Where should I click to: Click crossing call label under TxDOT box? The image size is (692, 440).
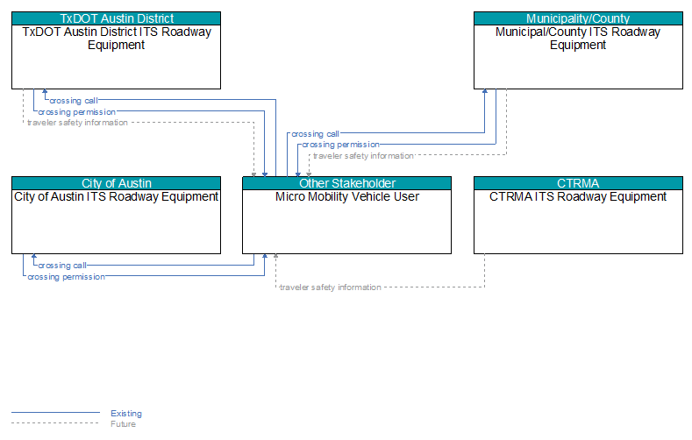74,101
